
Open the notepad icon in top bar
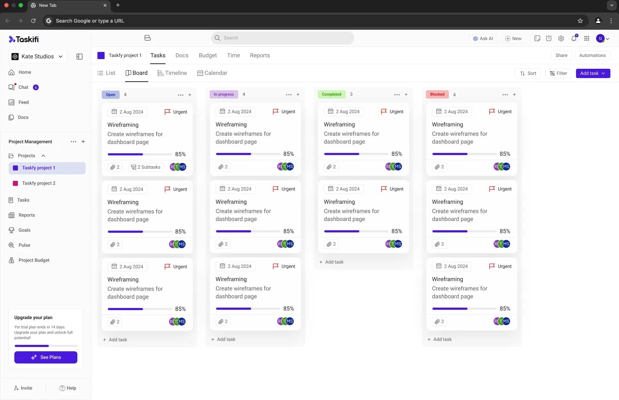[537, 38]
